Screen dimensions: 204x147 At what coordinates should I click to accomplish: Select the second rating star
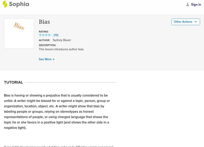43,35
